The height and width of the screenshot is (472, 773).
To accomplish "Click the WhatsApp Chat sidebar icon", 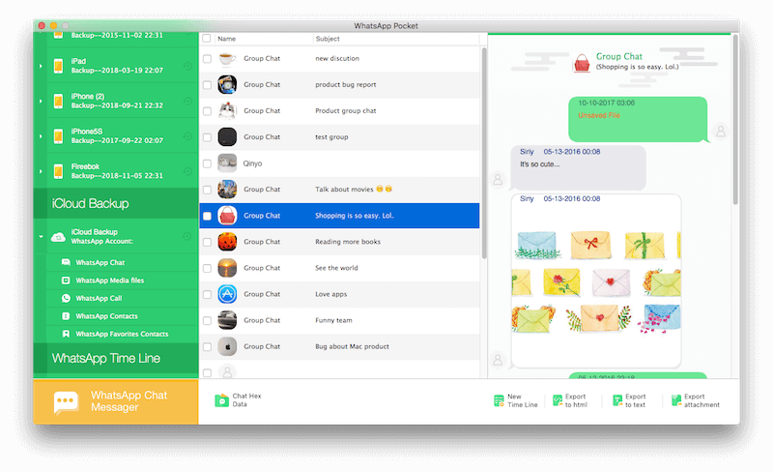I will [x=66, y=262].
